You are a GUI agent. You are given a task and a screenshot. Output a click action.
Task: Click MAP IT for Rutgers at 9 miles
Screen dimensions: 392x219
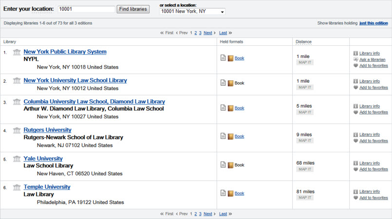coord(305,141)
